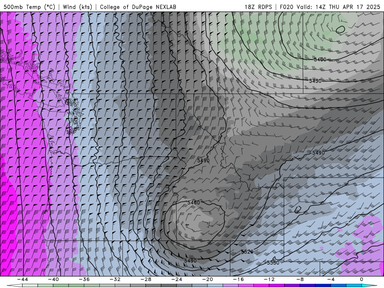Click the 5430 height contour label
Viewport: 384px width, 288px height.
click(x=315, y=81)
